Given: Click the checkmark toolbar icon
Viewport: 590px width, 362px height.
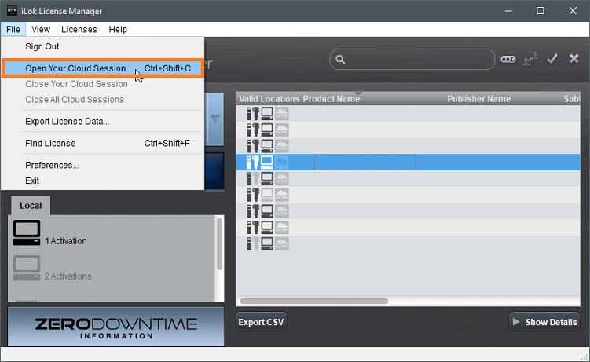Looking at the screenshot, I should 552,59.
